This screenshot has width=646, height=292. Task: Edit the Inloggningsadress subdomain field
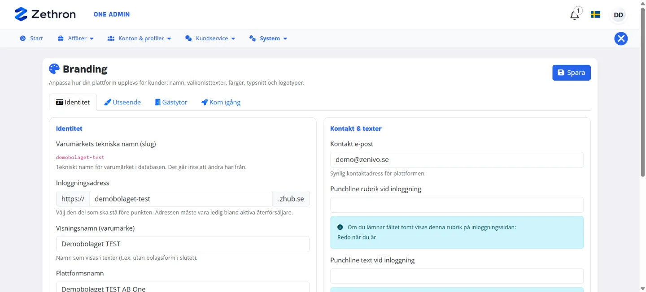click(181, 199)
